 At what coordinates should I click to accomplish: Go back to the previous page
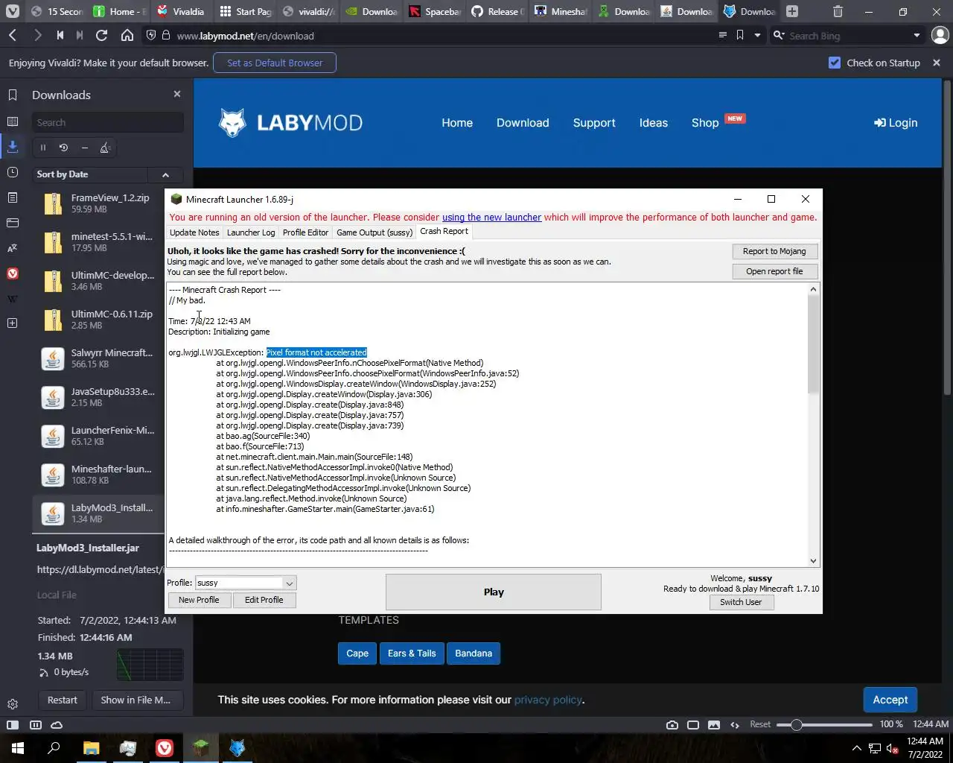[x=13, y=35]
